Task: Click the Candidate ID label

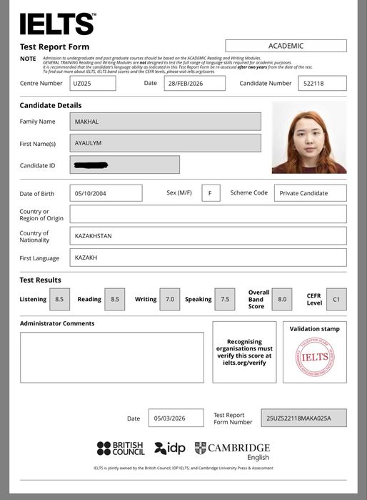Action: click(37, 165)
